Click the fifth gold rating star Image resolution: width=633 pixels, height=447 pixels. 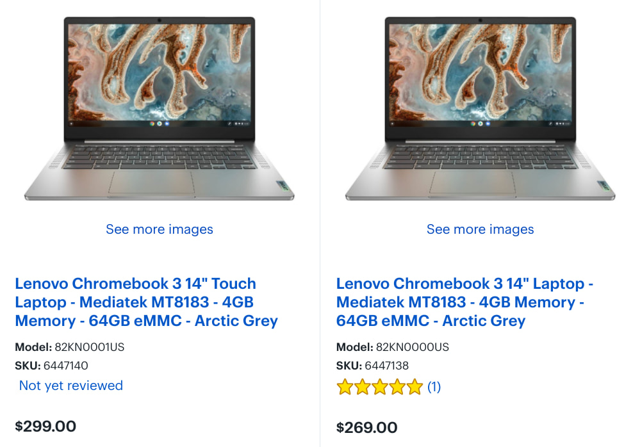(415, 387)
